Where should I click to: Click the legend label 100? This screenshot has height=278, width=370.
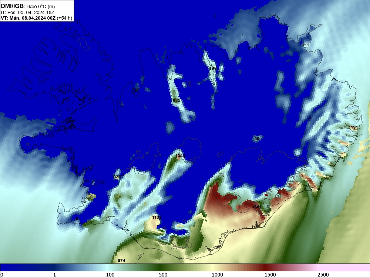point(110,275)
